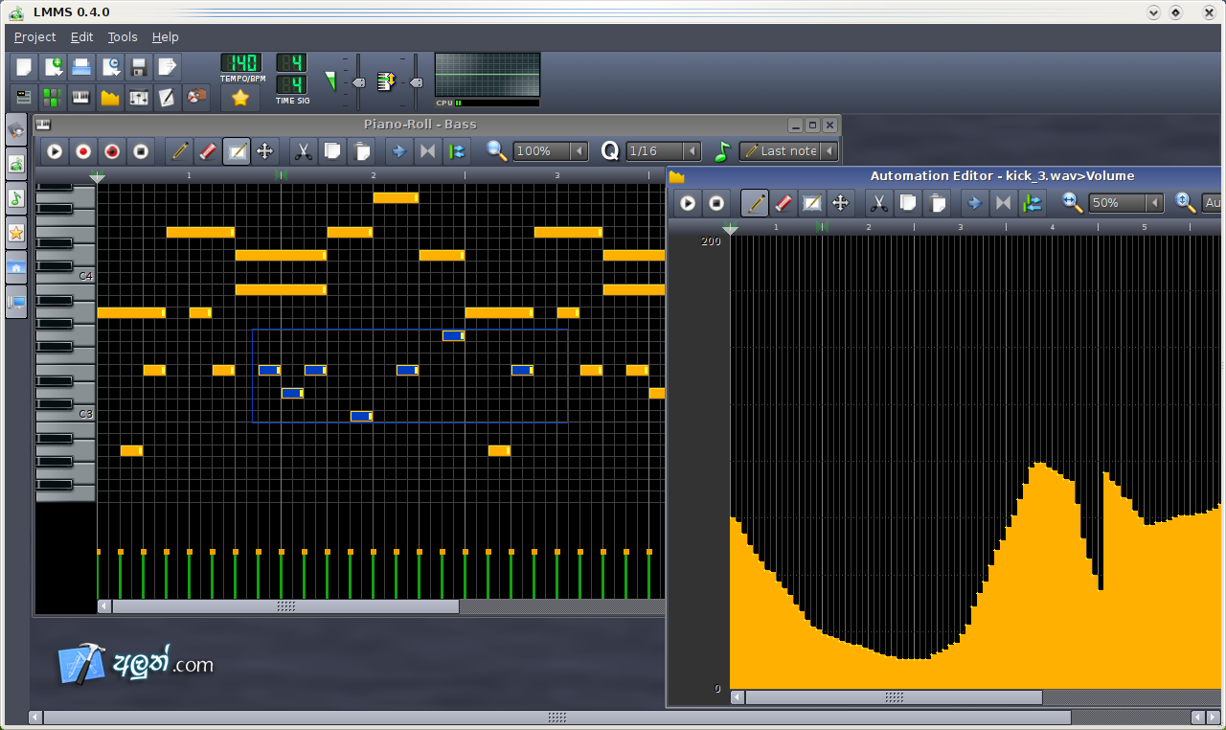Cut selected notes with the scissors icon
Image resolution: width=1226 pixels, height=730 pixels.
(303, 150)
